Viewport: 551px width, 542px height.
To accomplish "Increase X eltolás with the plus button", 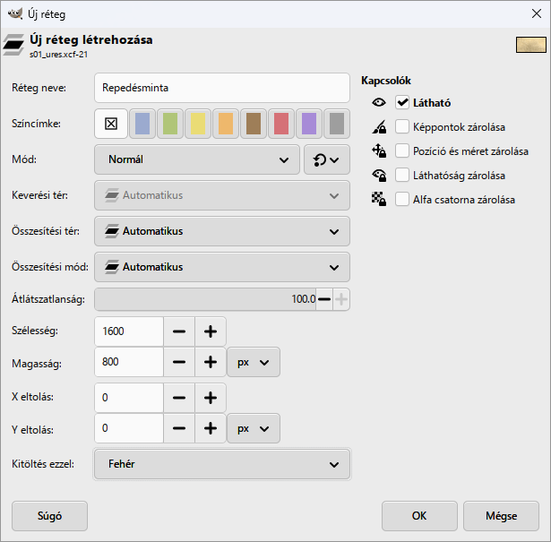I will 211,398.
